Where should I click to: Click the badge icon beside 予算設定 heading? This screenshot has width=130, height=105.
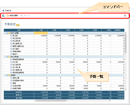18,25
